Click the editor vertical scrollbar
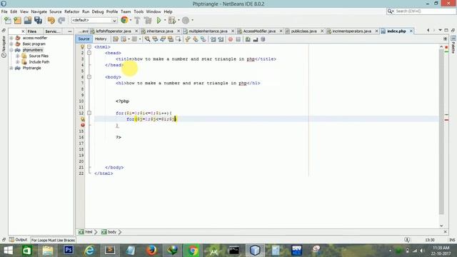Image resolution: width=457 pixels, height=257 pixels. coord(441,131)
